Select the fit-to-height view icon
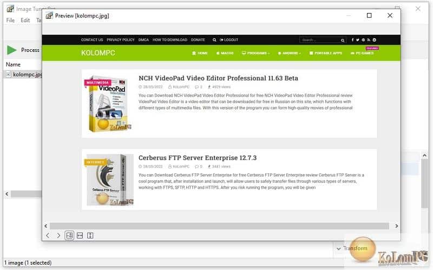 [x=90, y=235]
